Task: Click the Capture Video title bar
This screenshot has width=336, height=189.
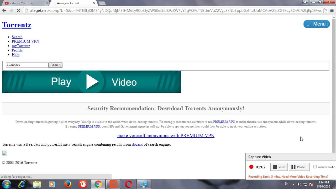Action: 291,157
